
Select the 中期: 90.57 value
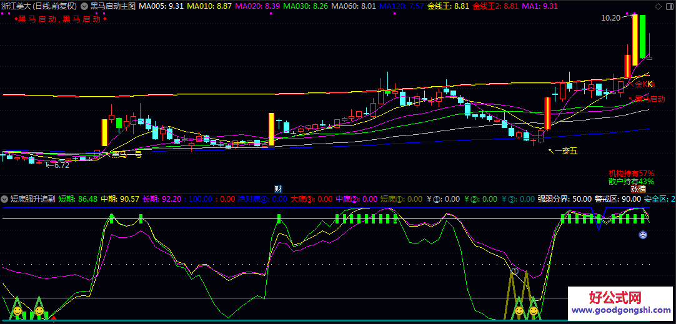point(121,199)
